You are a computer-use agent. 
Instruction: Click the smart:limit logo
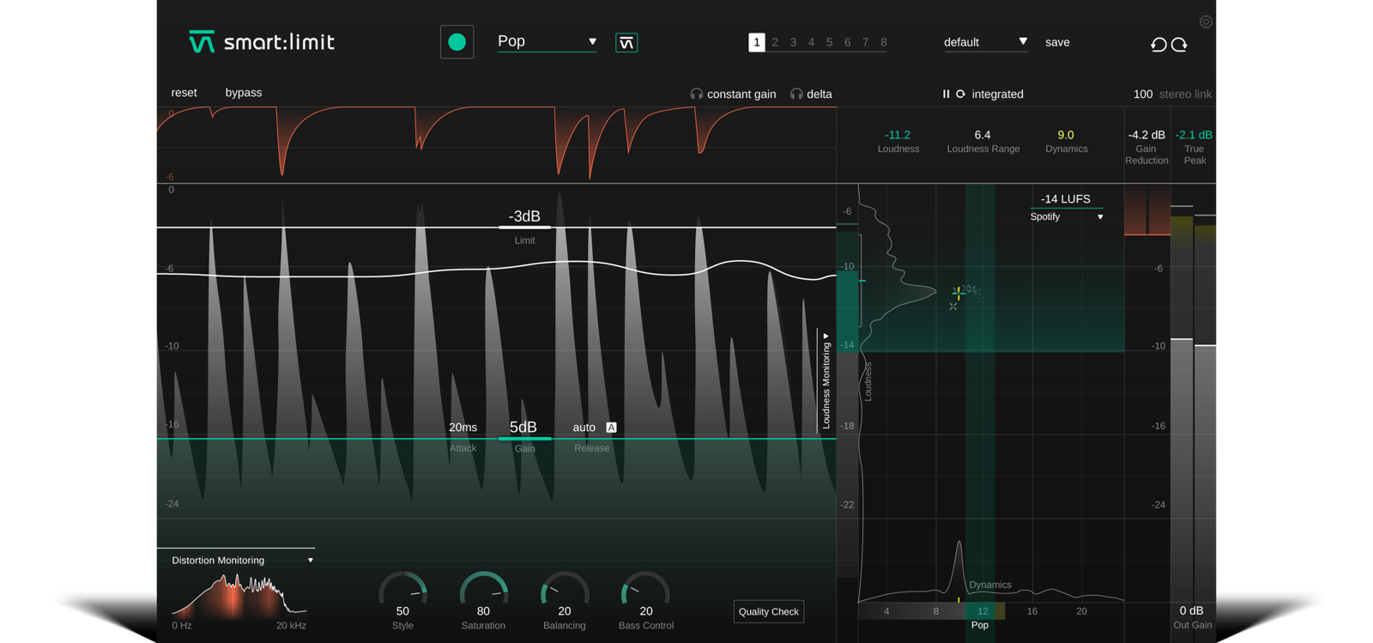(262, 42)
